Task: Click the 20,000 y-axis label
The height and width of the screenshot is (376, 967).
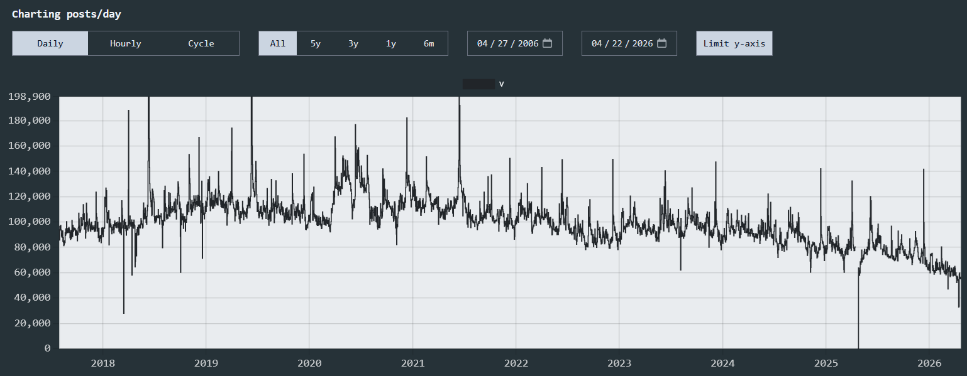Action: point(33,323)
